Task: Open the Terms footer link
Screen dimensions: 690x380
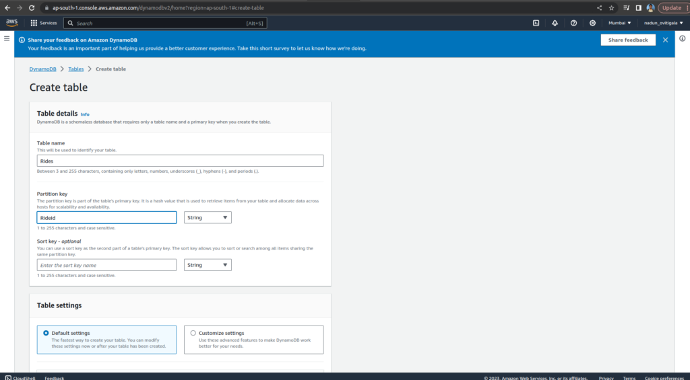Action: 629,378
